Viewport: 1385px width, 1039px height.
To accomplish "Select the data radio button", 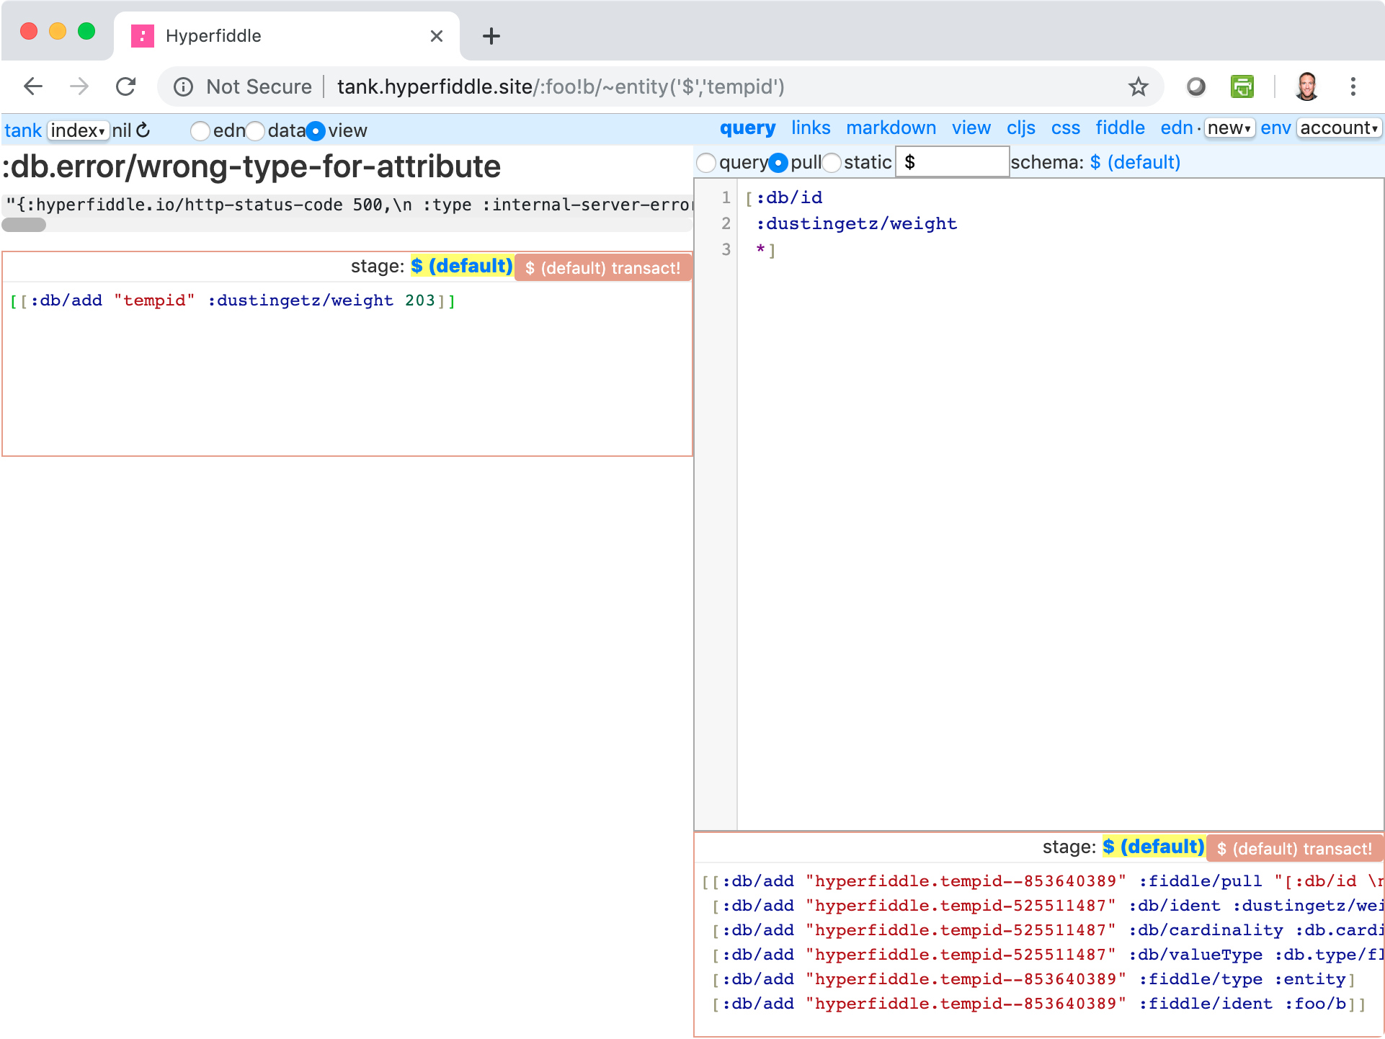I will pyautogui.click(x=255, y=131).
